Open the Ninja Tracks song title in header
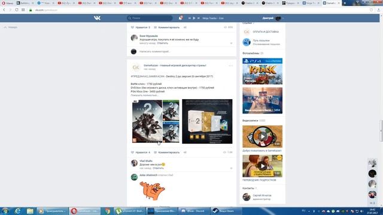Viewport: 383px width, 215px height. point(213,18)
